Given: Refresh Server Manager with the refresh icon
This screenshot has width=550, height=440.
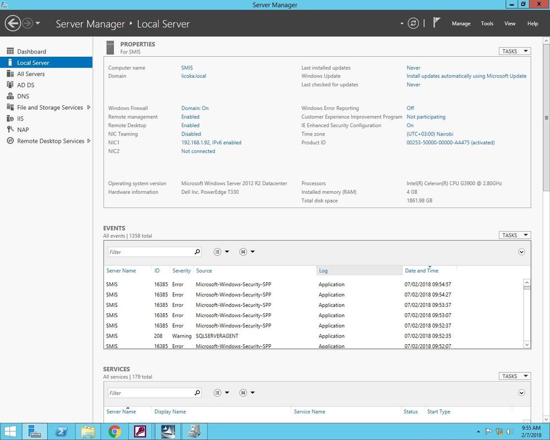Looking at the screenshot, I should pyautogui.click(x=413, y=24).
